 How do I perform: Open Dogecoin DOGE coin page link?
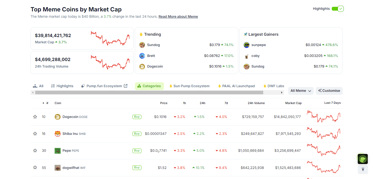[75, 117]
